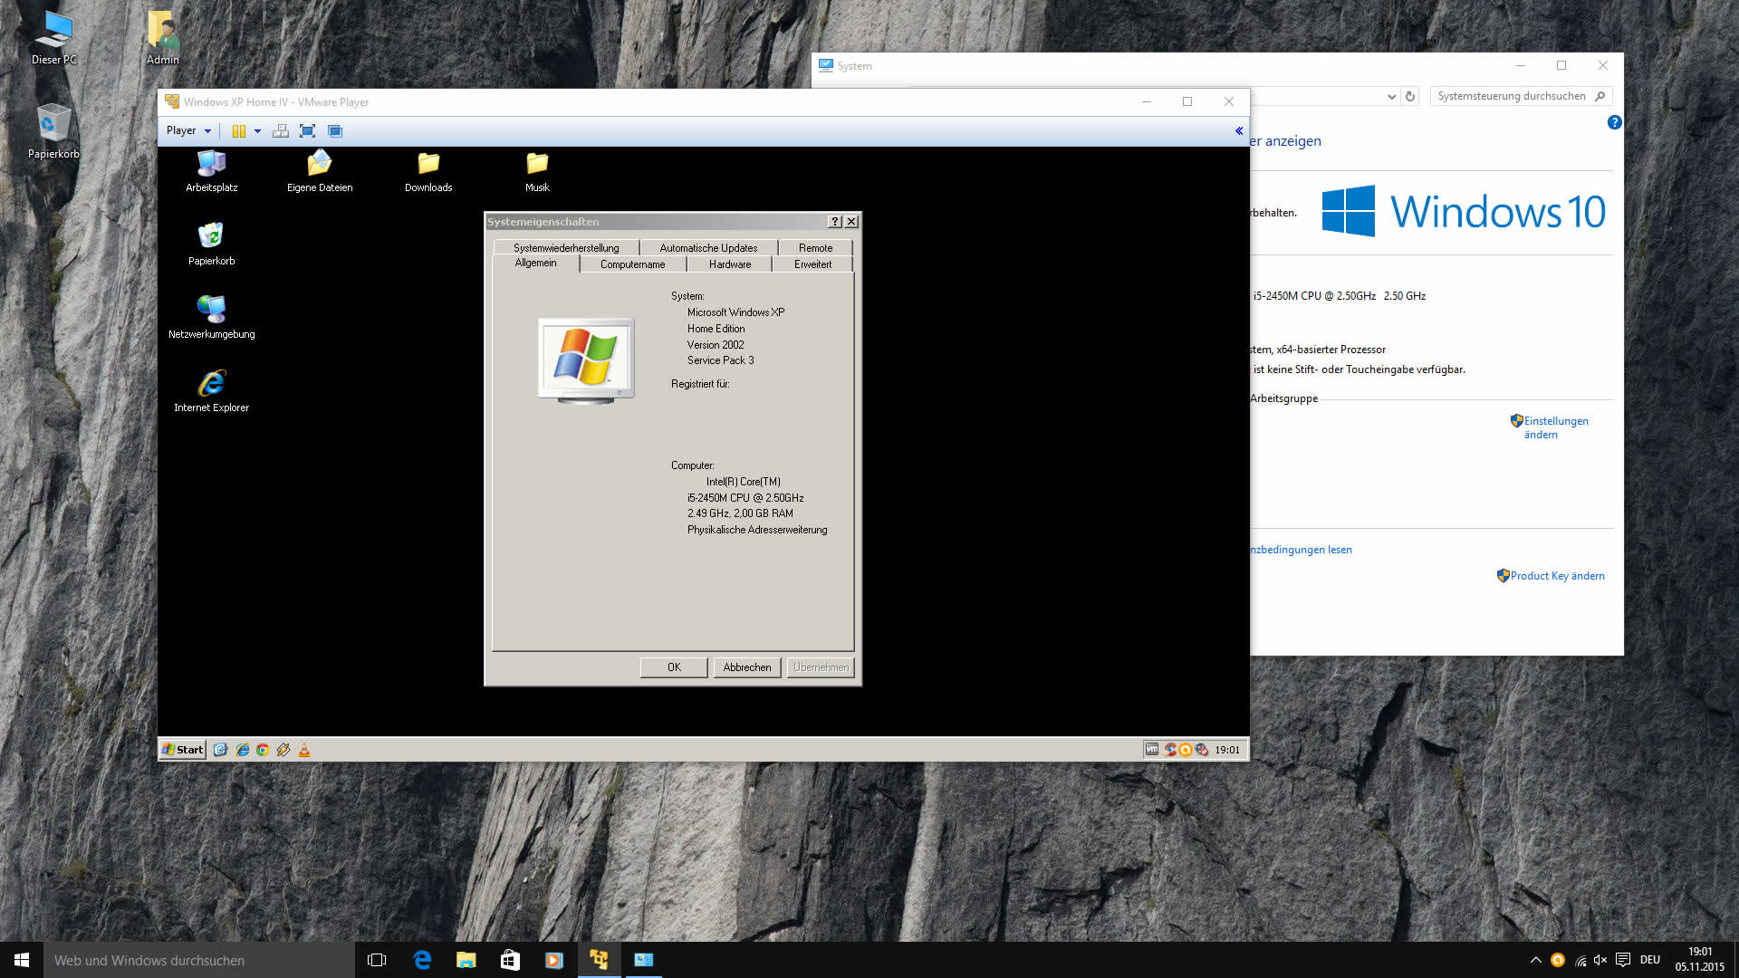Launch Winamp from XP quick launch
The height and width of the screenshot is (978, 1739).
283,750
